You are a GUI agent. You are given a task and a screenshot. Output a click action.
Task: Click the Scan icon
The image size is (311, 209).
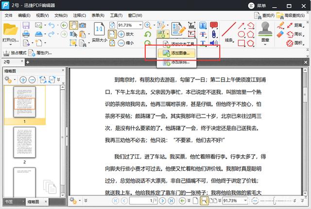click(x=39, y=34)
